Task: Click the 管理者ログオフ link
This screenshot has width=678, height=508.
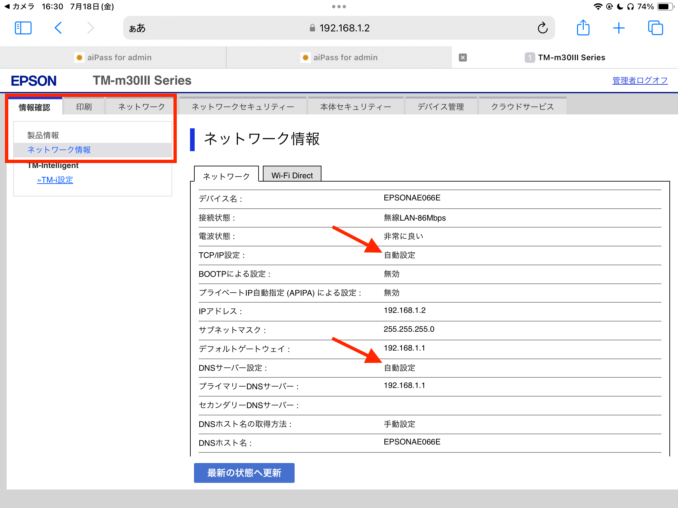Action: [x=640, y=80]
